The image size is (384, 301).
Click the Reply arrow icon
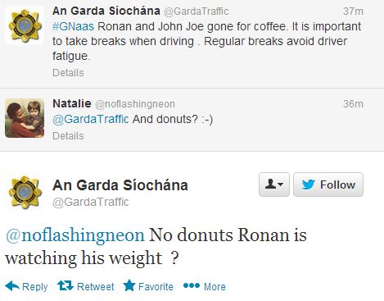click(12, 286)
